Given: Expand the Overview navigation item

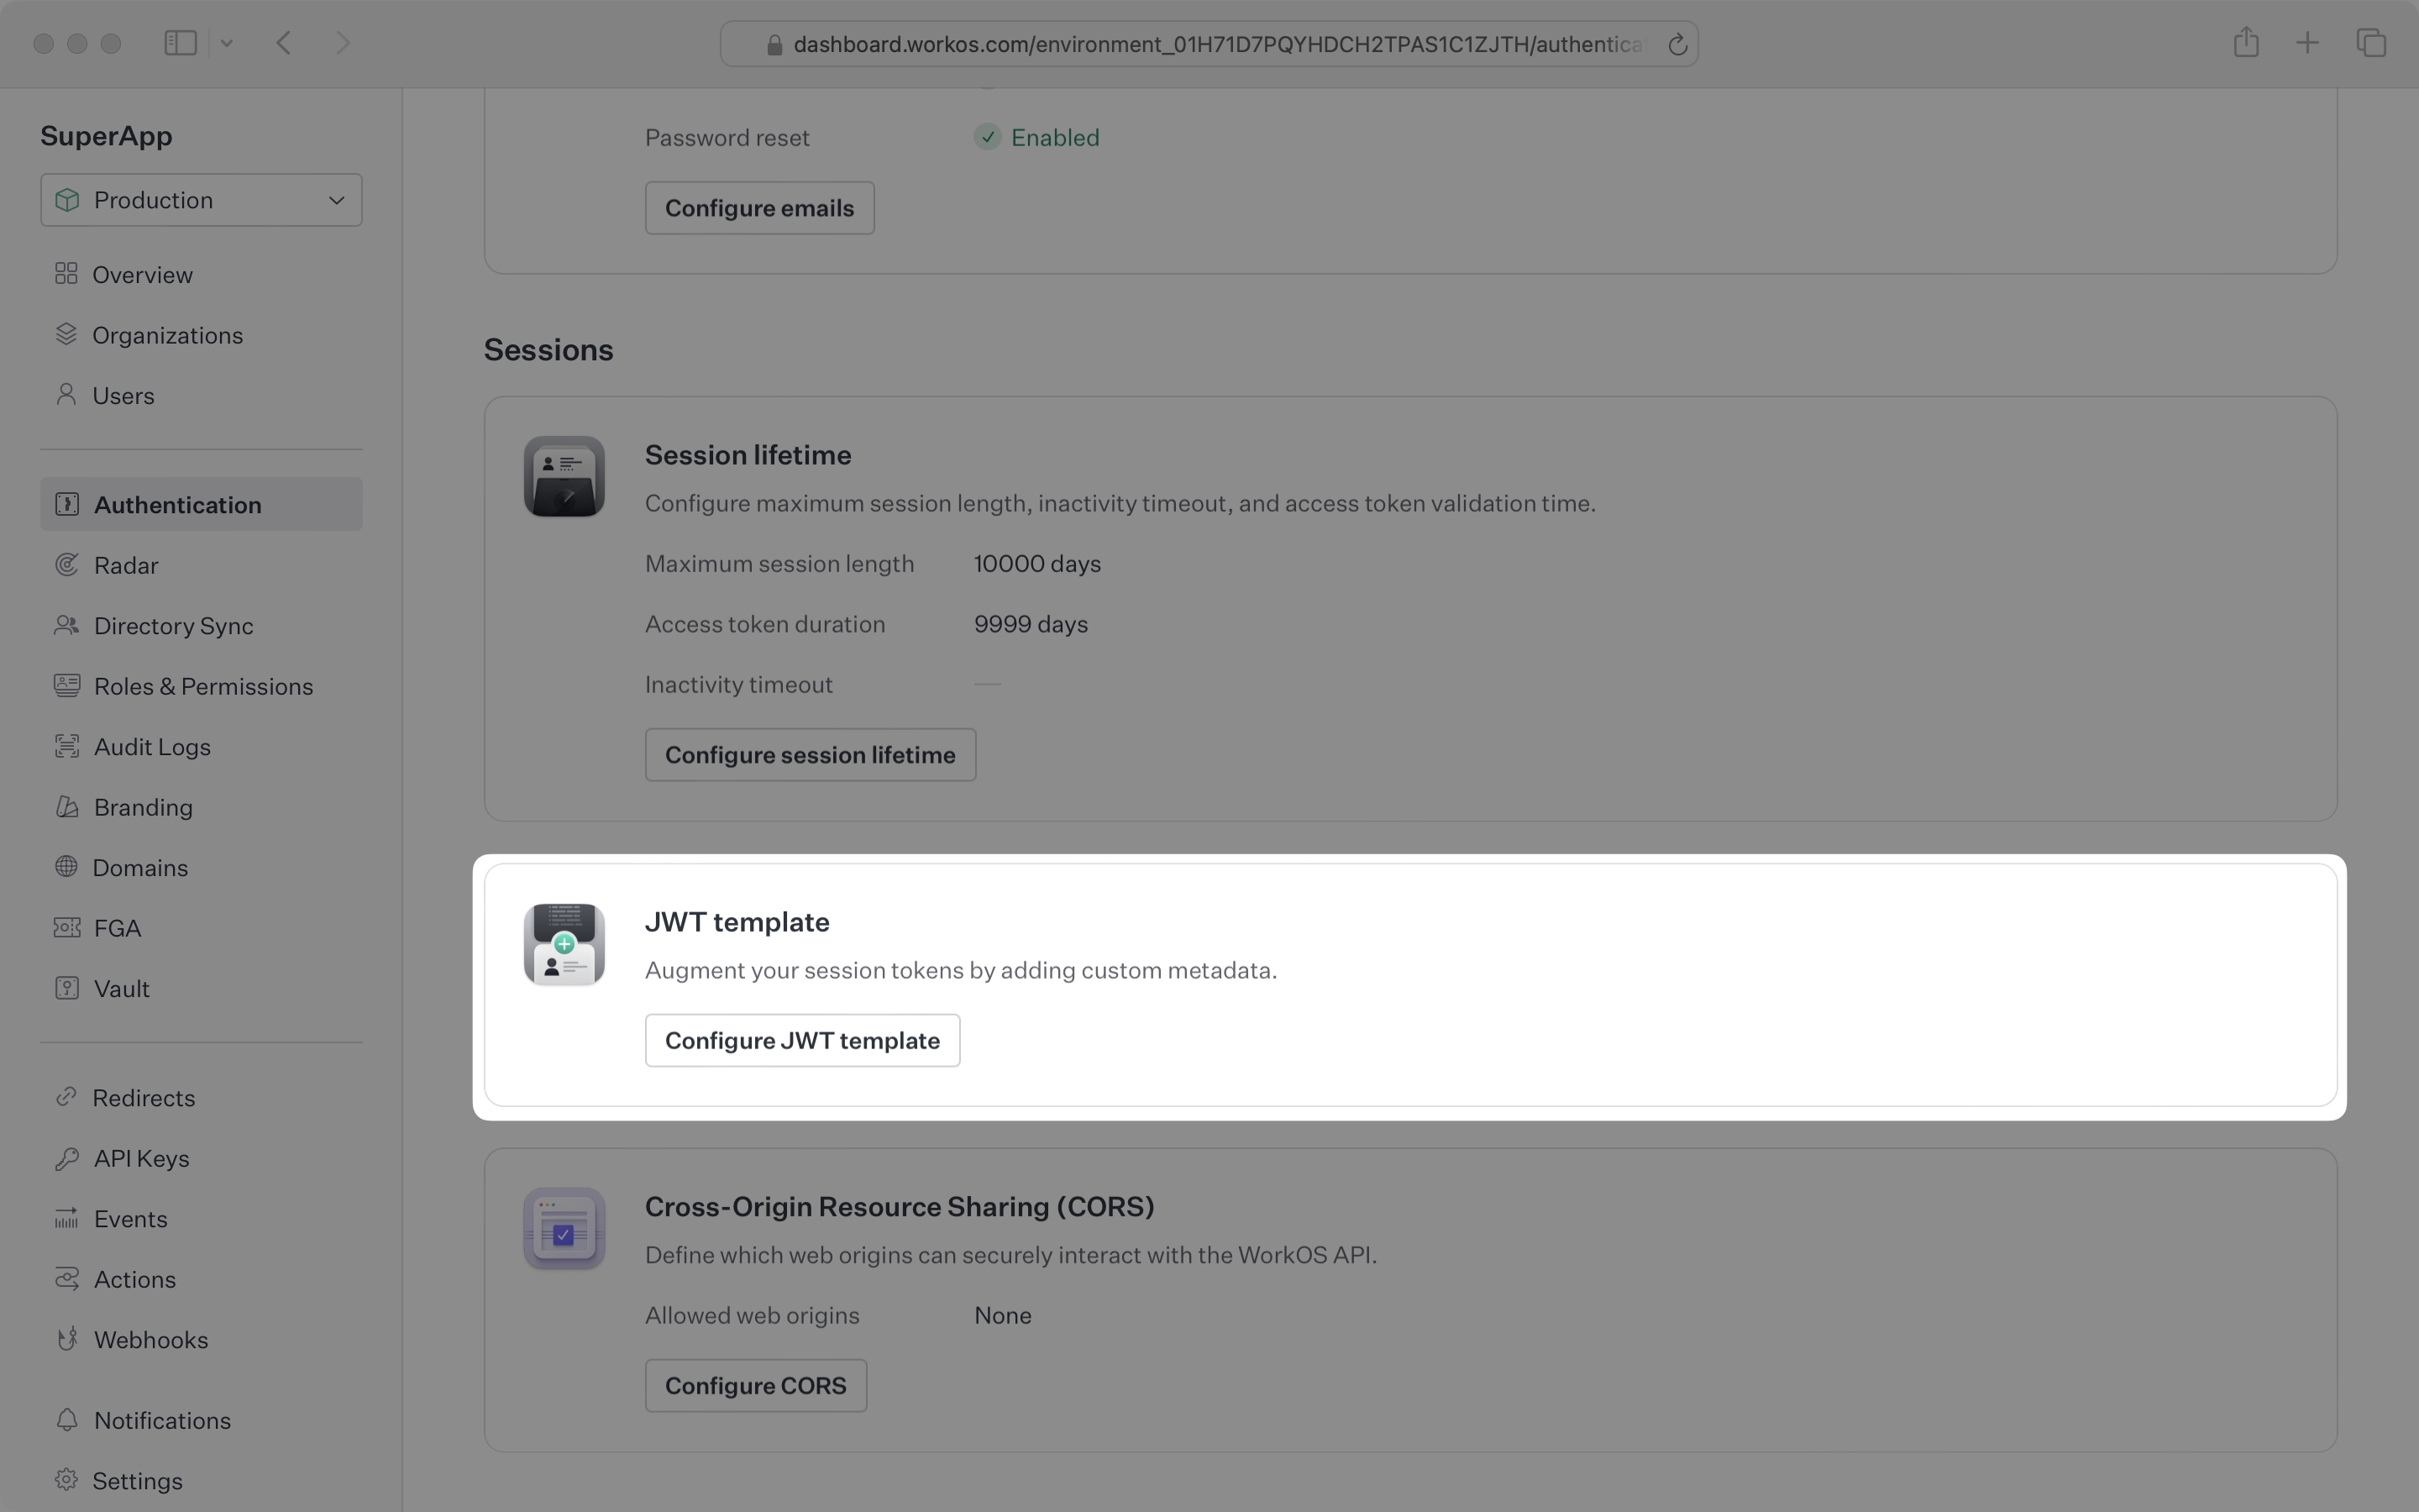Looking at the screenshot, I should coord(143,274).
